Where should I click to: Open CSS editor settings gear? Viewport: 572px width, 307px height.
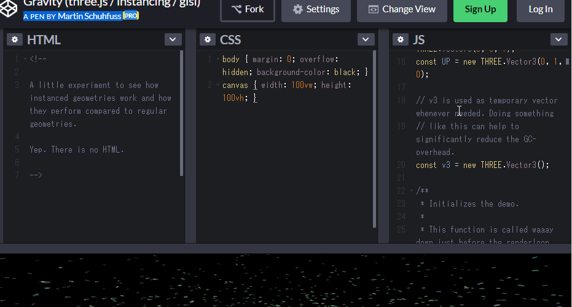pyautogui.click(x=208, y=39)
